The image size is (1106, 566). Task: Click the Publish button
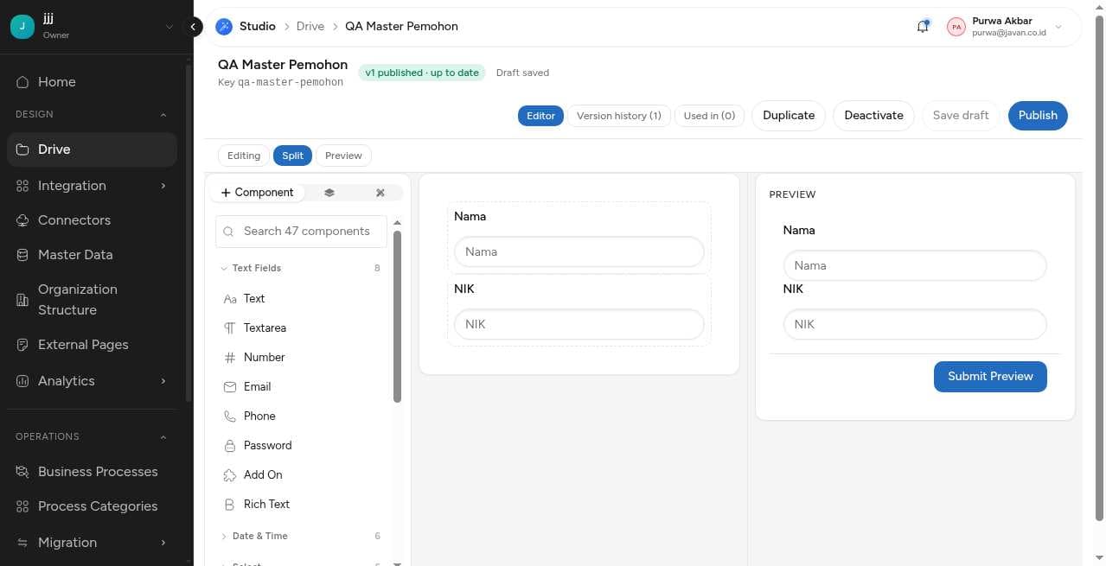tap(1038, 116)
